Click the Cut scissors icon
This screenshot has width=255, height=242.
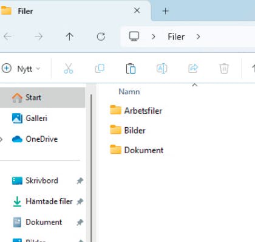(69, 69)
